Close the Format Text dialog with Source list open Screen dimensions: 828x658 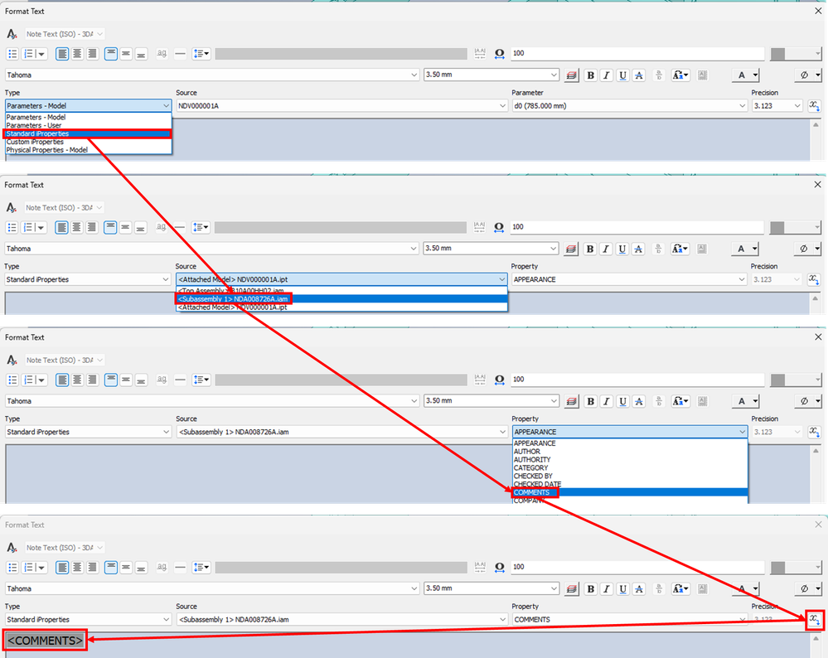[817, 184]
